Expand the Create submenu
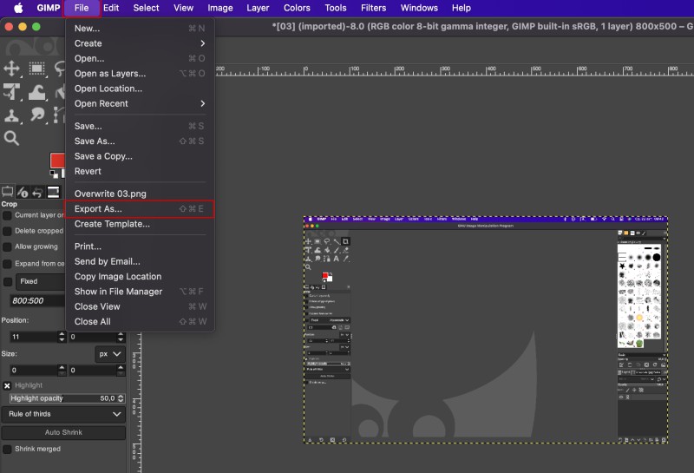Image resolution: width=694 pixels, height=473 pixels. [x=140, y=43]
